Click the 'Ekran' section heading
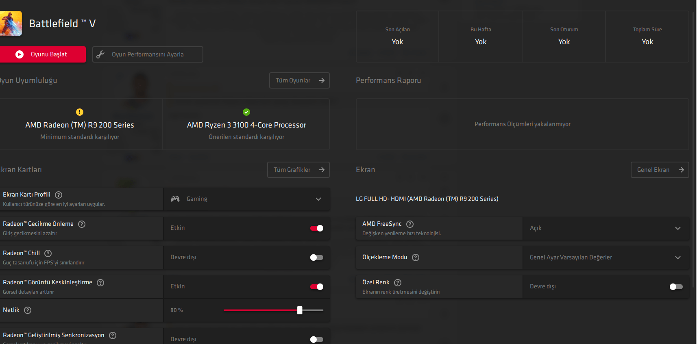Screen dimensions: 697x344 [366, 170]
